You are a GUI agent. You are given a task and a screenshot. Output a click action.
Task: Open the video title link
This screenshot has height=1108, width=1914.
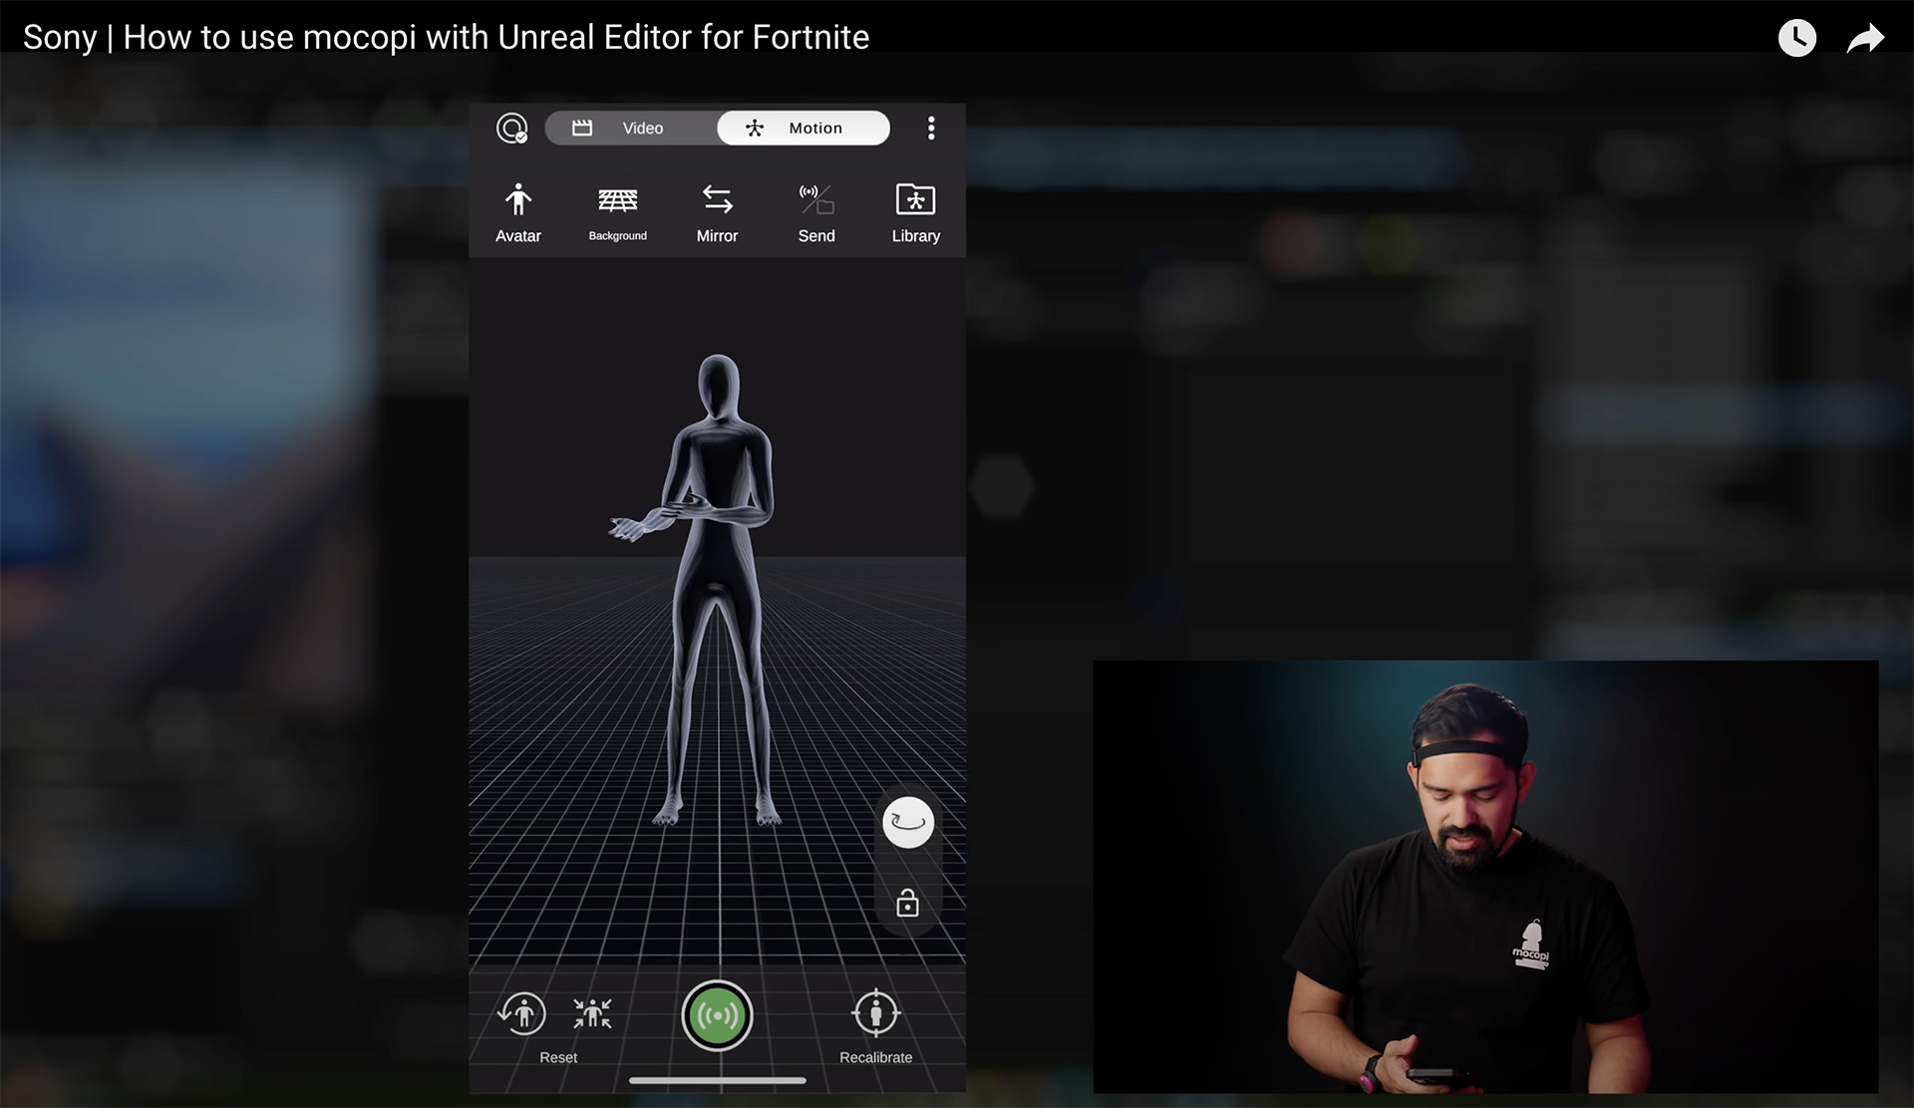click(x=446, y=38)
